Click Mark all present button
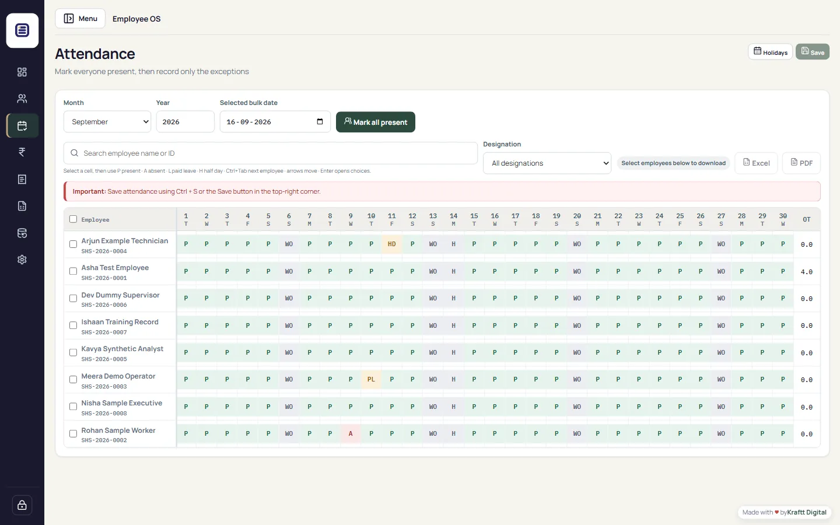 point(376,122)
